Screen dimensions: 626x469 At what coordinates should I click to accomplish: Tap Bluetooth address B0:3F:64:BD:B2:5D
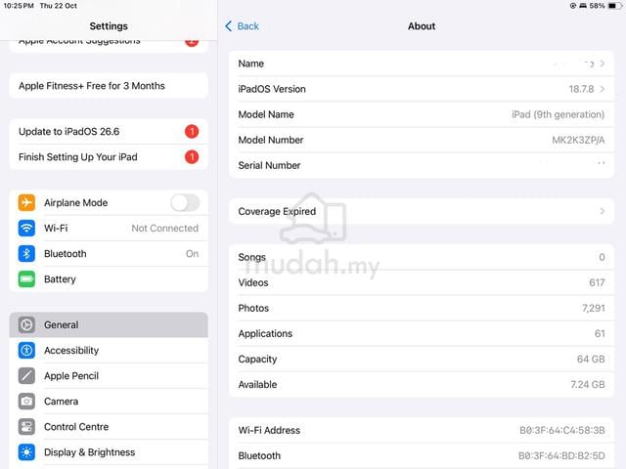click(561, 456)
